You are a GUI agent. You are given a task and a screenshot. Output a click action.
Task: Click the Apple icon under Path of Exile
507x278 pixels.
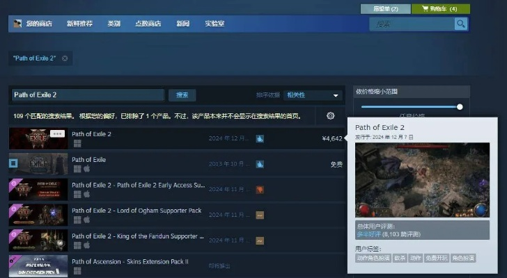86,169
